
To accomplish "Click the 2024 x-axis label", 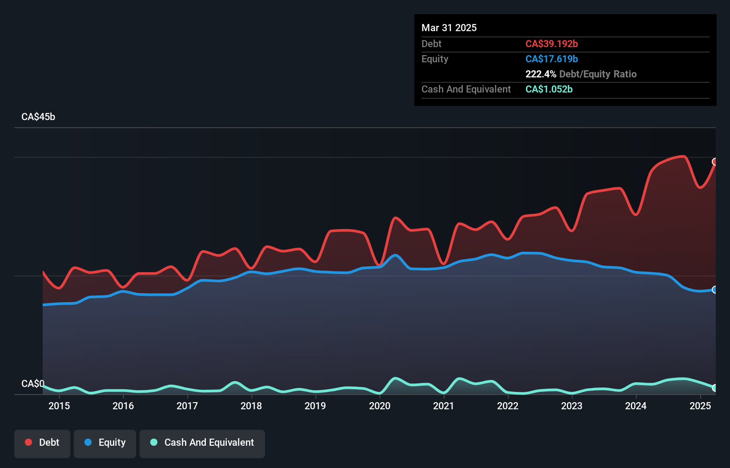I will (636, 406).
